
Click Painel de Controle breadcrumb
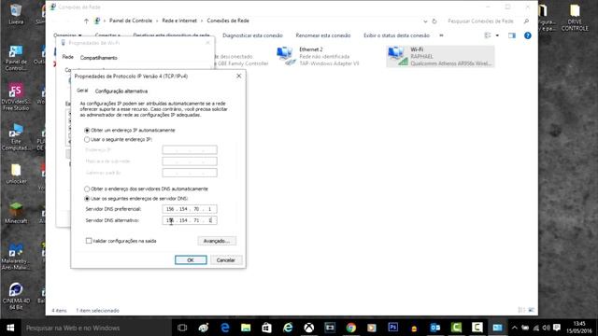tap(131, 21)
